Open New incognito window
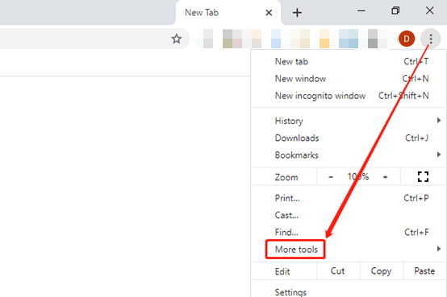Image resolution: width=447 pixels, height=297 pixels. pyautogui.click(x=349, y=96)
